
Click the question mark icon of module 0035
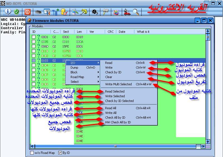coord(38,41)
